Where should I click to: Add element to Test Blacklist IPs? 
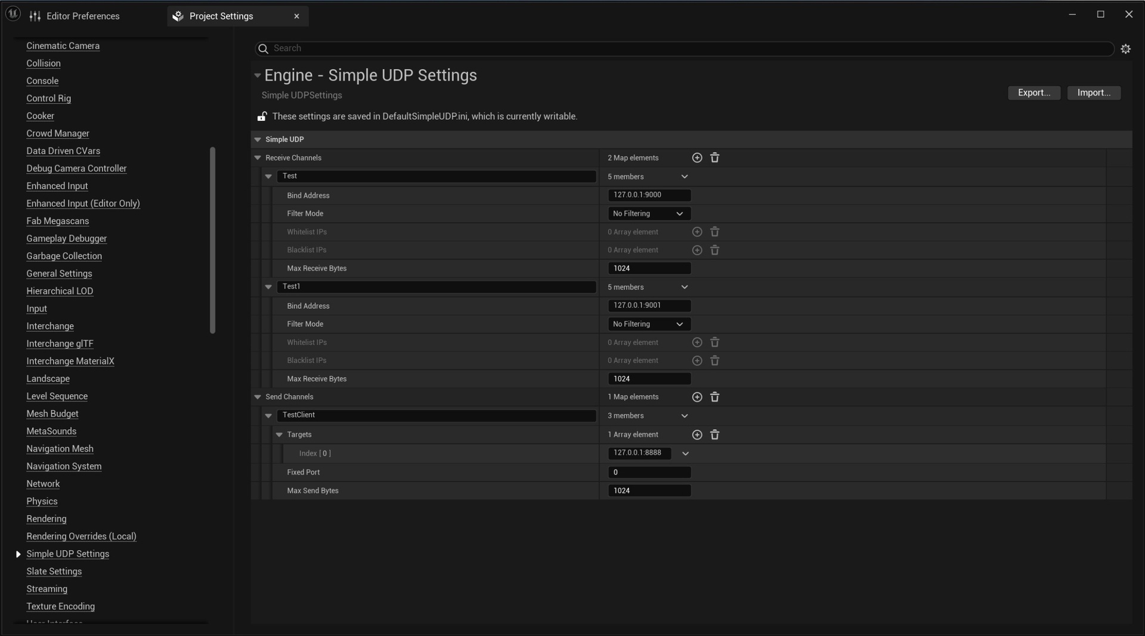[x=697, y=250]
